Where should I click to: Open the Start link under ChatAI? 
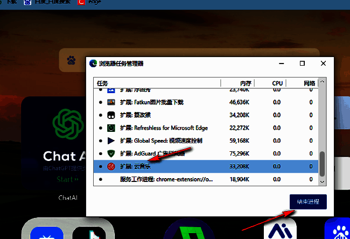pyautogui.click(x=67, y=179)
